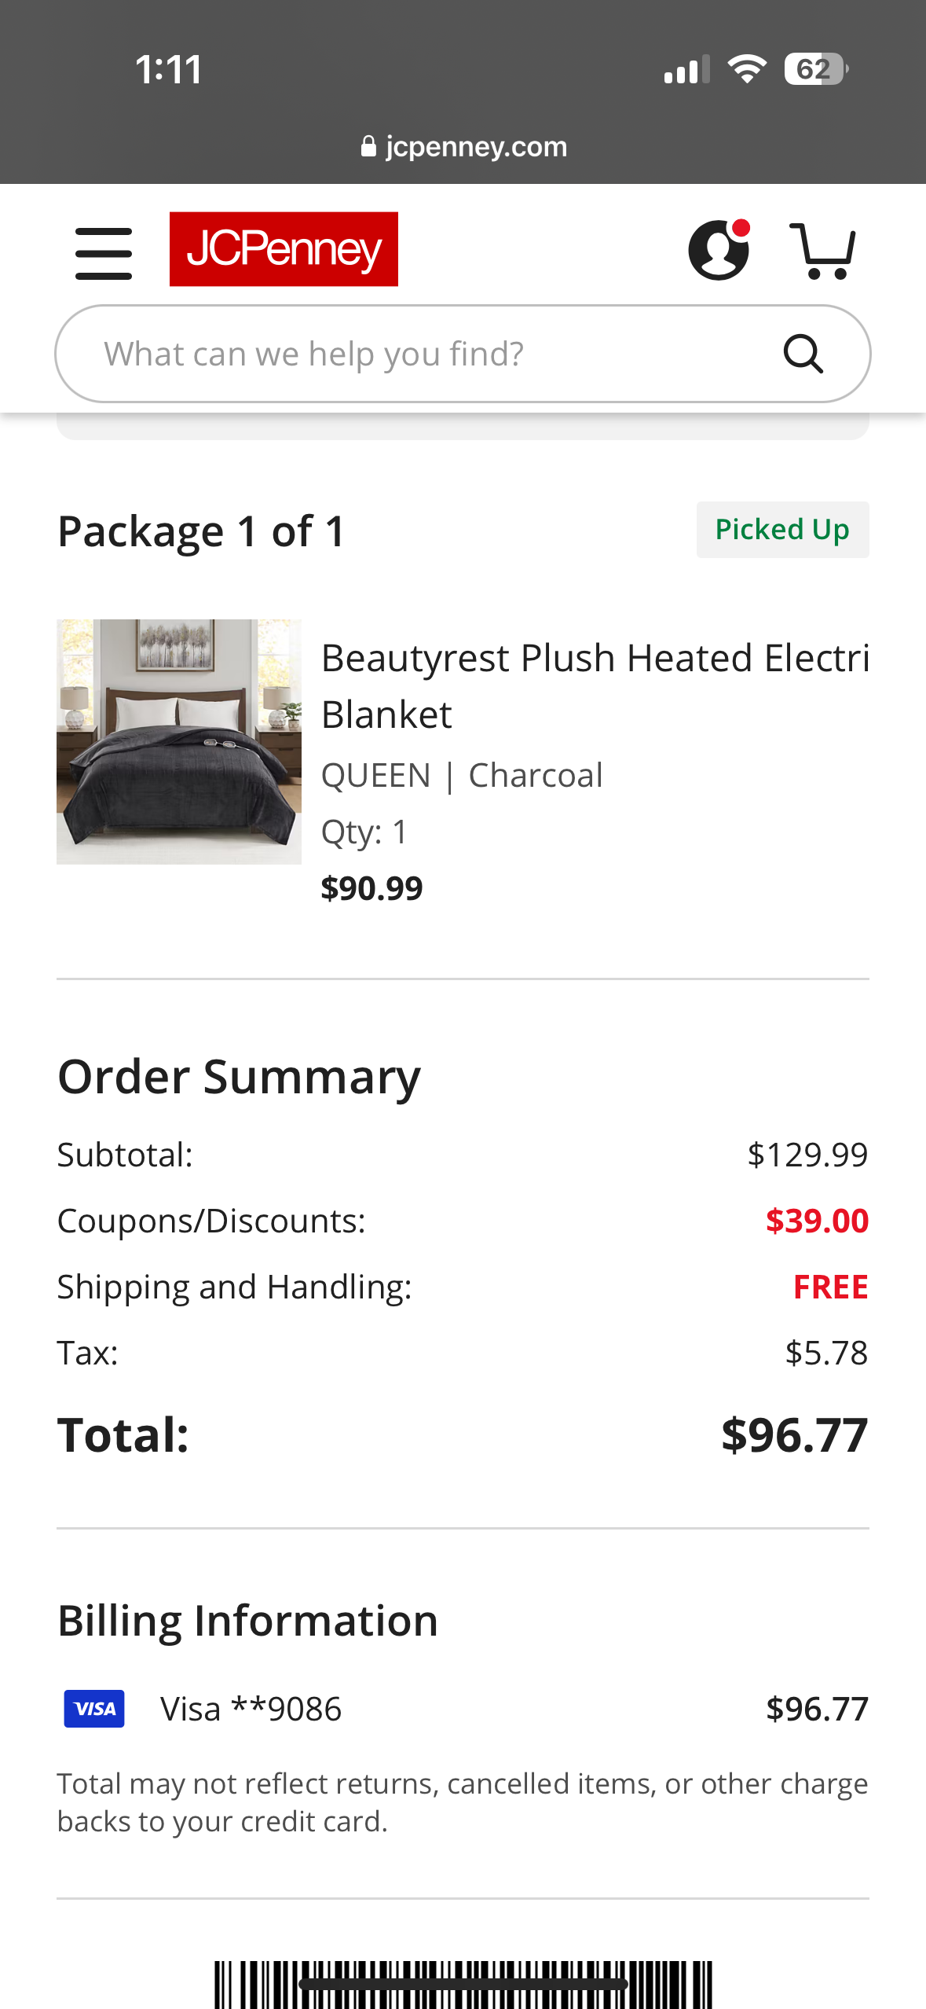926x2009 pixels.
Task: Open Beautyrest Plush Heated Electric Blanket link
Action: pos(595,686)
